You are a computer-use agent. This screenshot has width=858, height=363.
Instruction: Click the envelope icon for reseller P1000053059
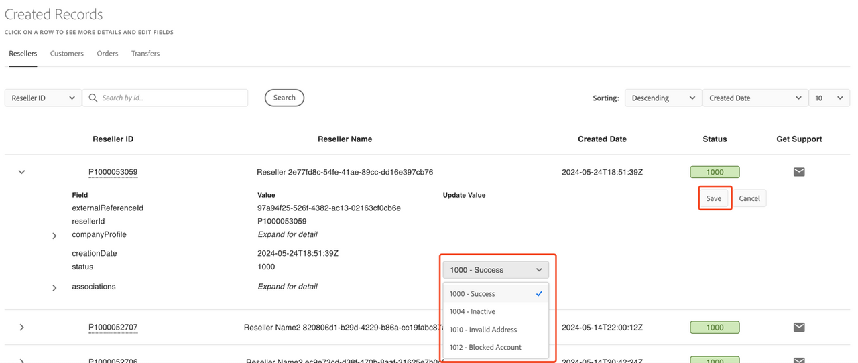click(x=799, y=172)
